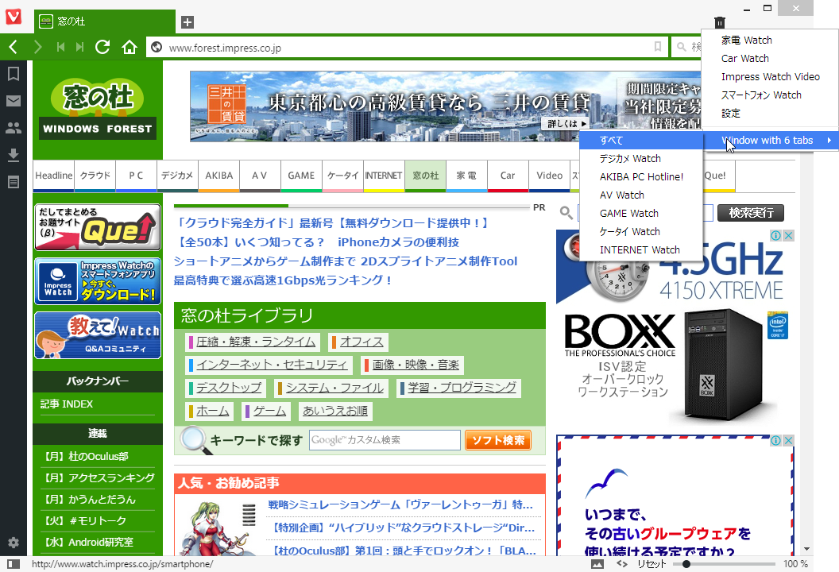Adjust the page zoom slider
Image resolution: width=839 pixels, height=572 pixels.
686,564
